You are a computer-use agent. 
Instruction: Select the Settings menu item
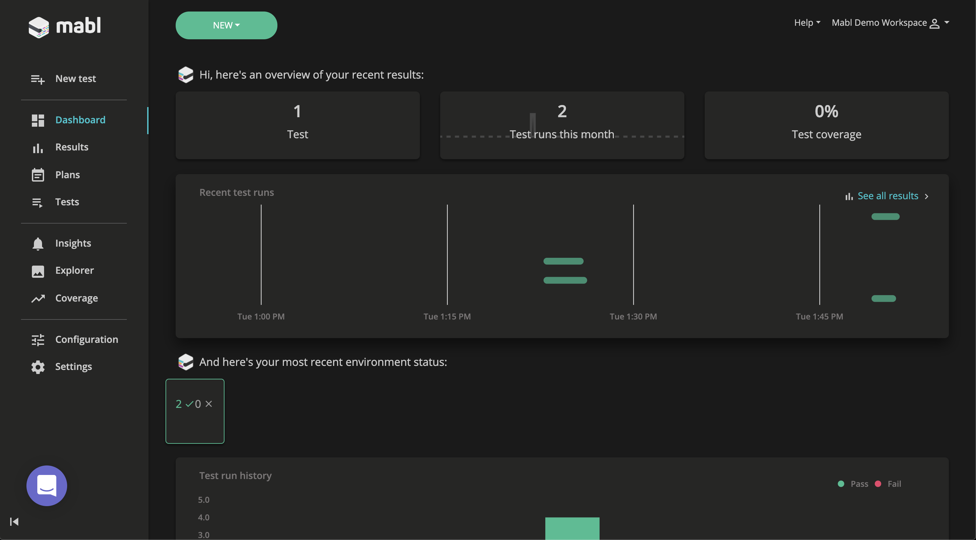73,367
